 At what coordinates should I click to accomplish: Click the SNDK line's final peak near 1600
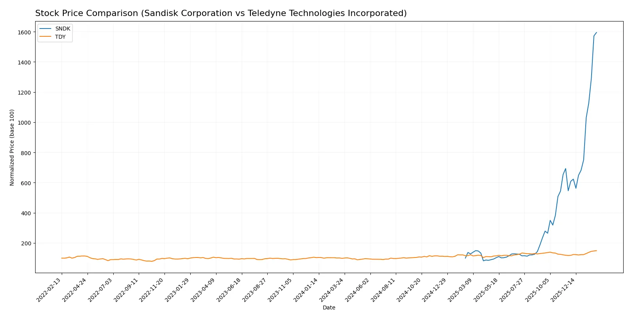point(596,32)
